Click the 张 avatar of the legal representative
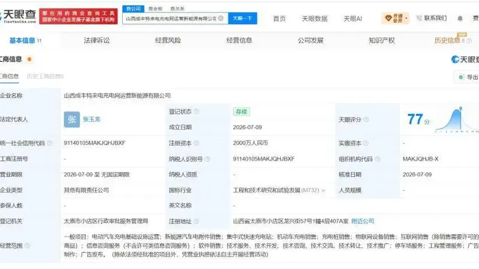Screen dimensions: 479x269 (x=72, y=119)
